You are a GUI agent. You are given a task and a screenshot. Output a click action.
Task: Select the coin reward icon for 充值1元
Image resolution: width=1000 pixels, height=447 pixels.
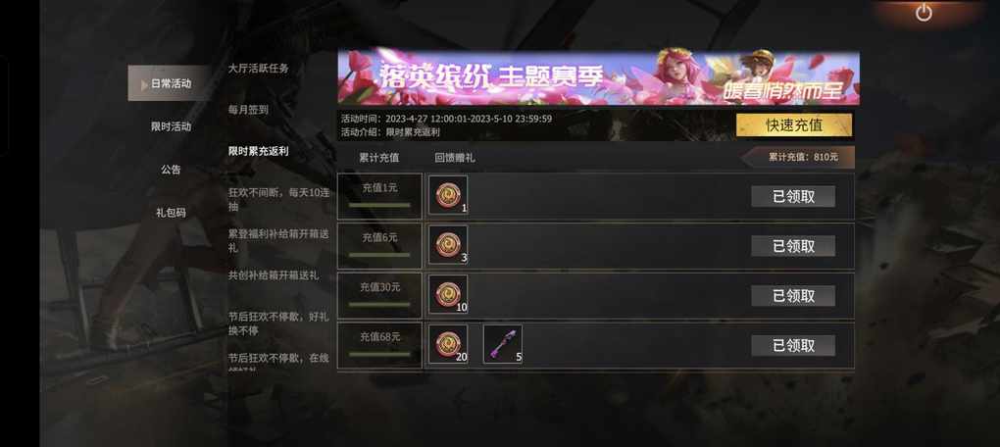(448, 195)
